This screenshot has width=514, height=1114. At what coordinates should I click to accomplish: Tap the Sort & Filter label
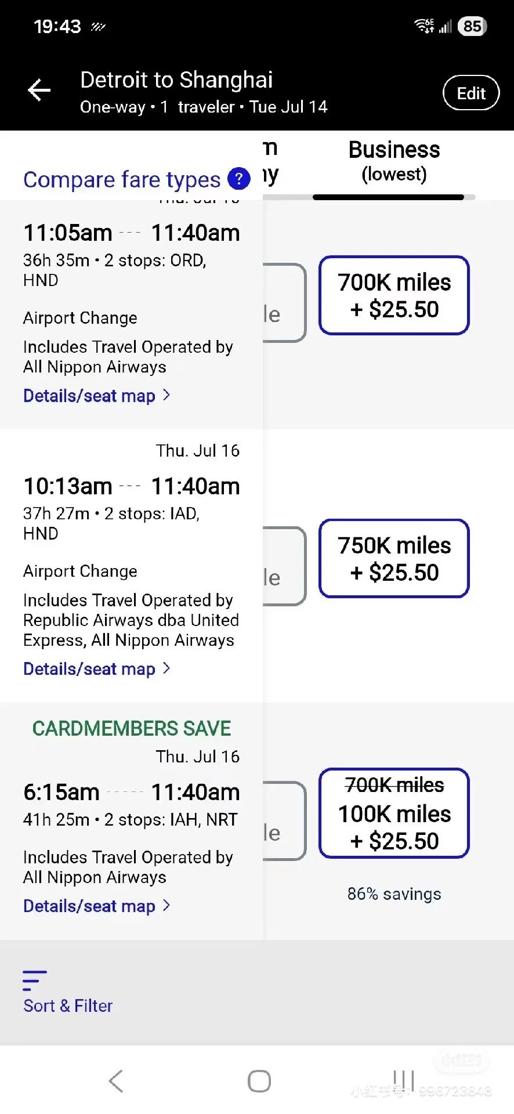68,1006
